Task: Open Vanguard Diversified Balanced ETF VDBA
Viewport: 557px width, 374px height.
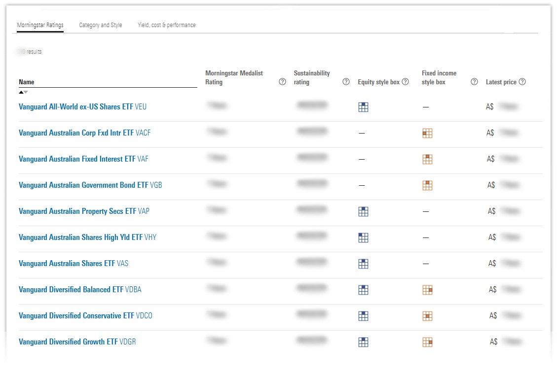Action: (x=80, y=290)
